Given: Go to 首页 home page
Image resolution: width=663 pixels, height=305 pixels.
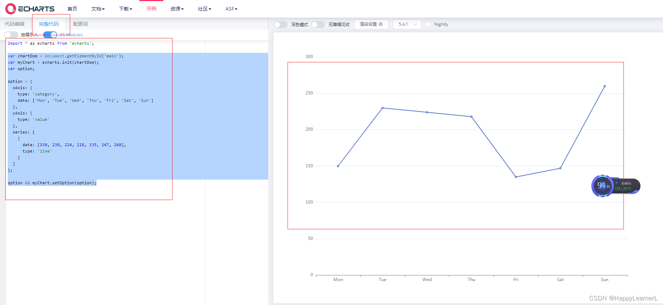Looking at the screenshot, I should (72, 9).
